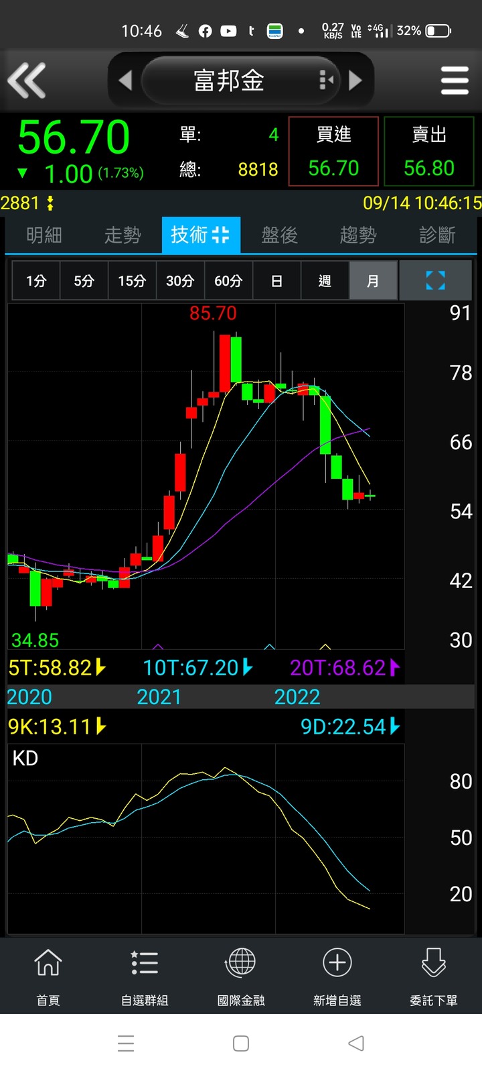Select the 1分 chart interval
The width and height of the screenshot is (482, 1073).
[x=36, y=280]
